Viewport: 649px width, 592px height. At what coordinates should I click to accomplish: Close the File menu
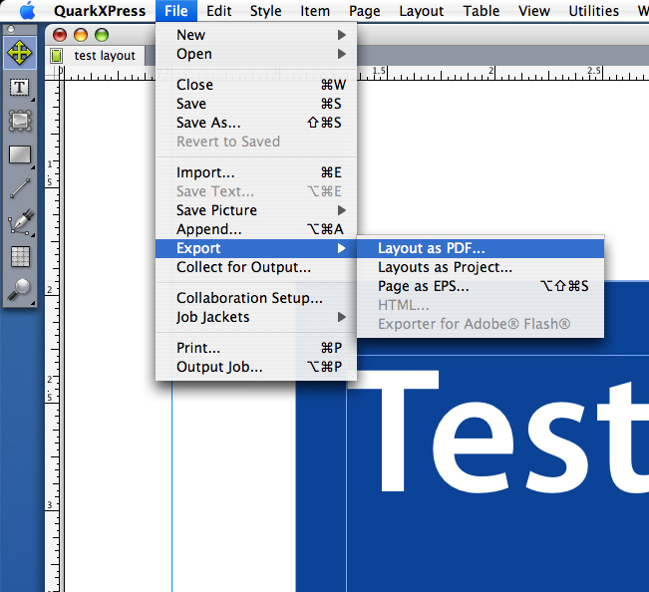(176, 11)
